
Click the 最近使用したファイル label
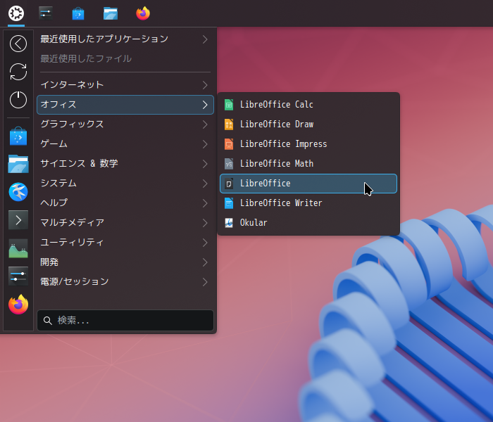[x=86, y=58]
